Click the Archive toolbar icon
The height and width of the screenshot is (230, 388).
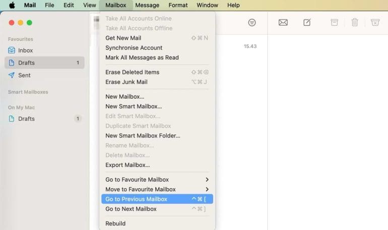tap(334, 23)
